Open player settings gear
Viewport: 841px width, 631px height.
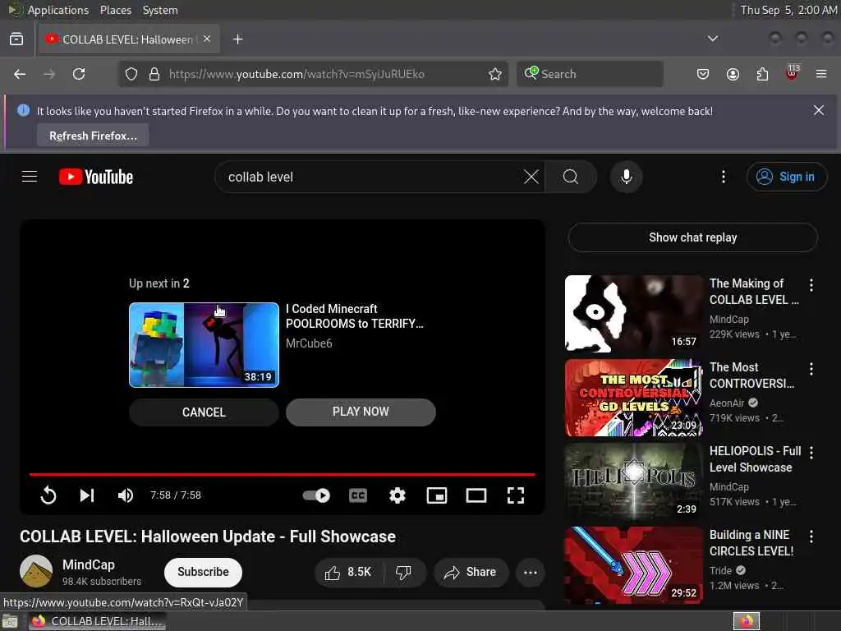(397, 495)
